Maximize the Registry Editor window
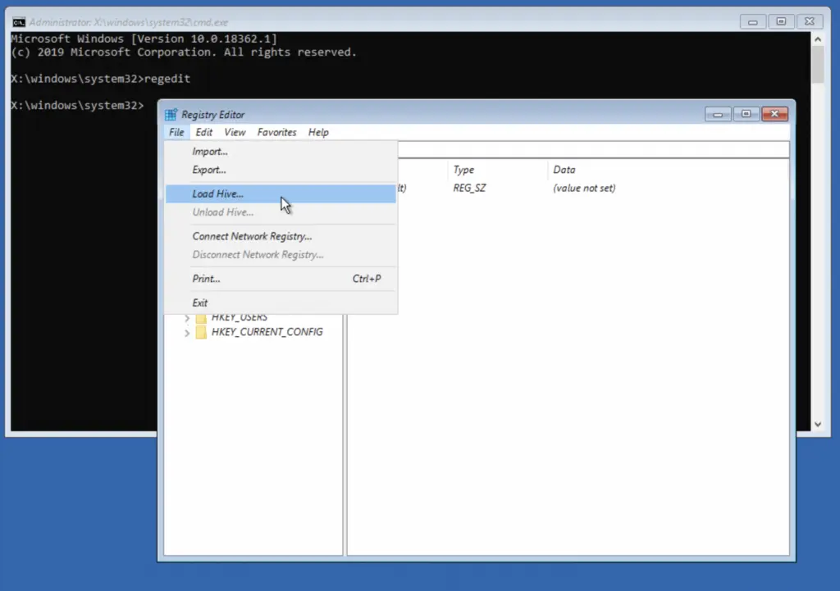The height and width of the screenshot is (591, 840). [746, 114]
